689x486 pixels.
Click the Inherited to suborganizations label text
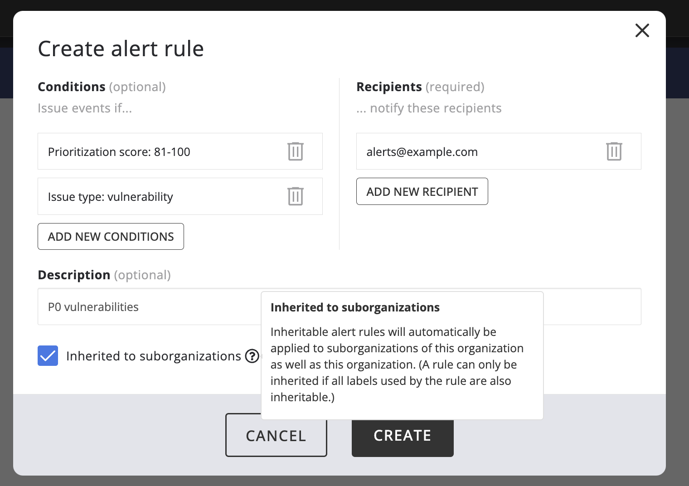(153, 356)
